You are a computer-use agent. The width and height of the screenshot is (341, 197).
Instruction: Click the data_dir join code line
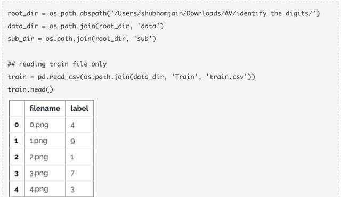85,26
